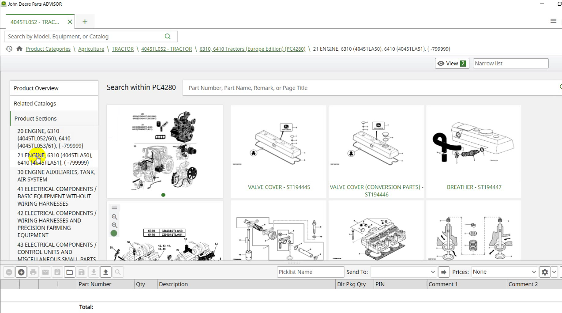Follow the 6310, 6410 Tractors (Europe Edition) link
This screenshot has height=313, width=562.
point(252,49)
